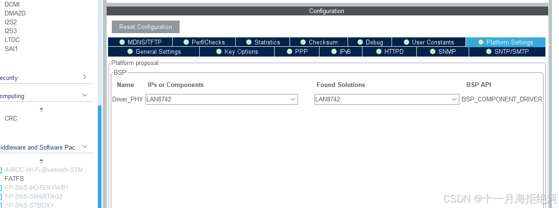Expand the Security category chevron
Screen dimensions: 559x208
[x=85, y=77]
